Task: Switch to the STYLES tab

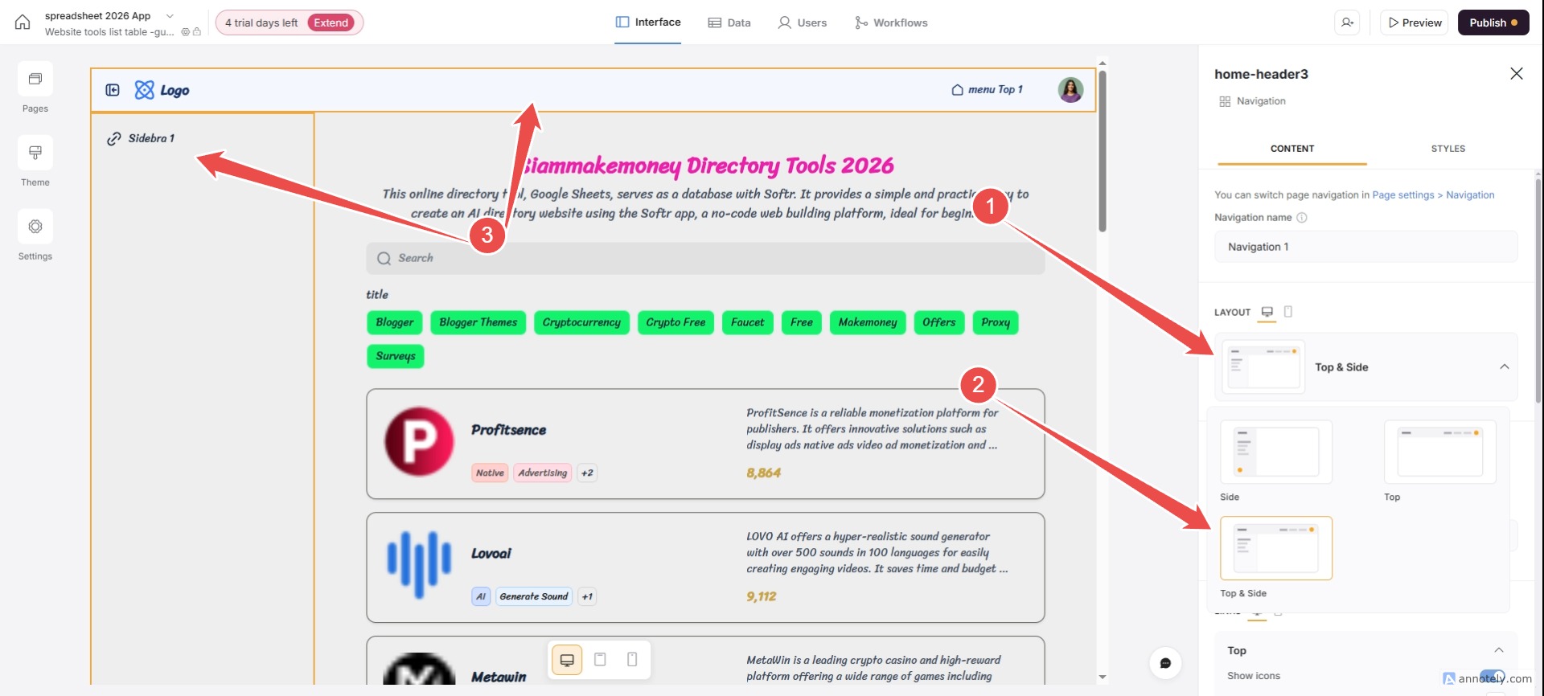Action: pyautogui.click(x=1447, y=149)
